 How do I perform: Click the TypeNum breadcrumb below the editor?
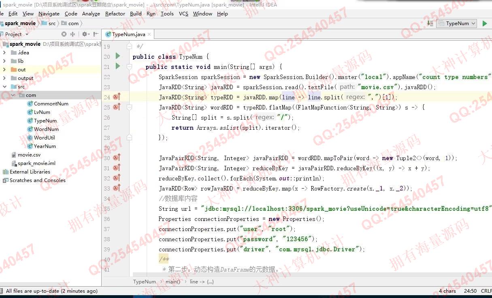pos(144,281)
